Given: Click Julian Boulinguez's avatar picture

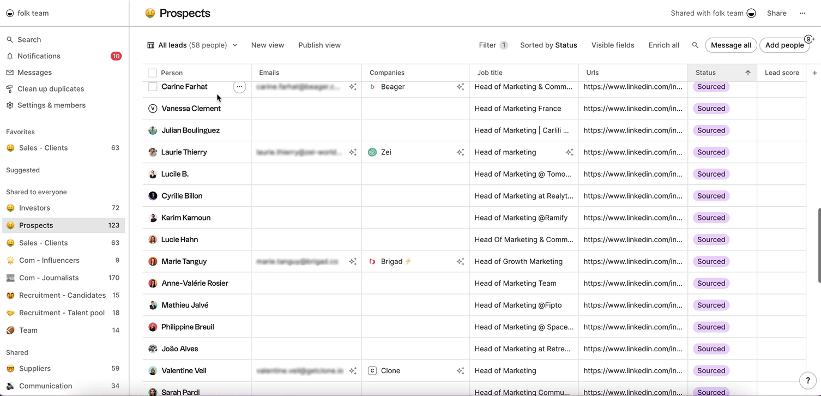Looking at the screenshot, I should pyautogui.click(x=153, y=130).
